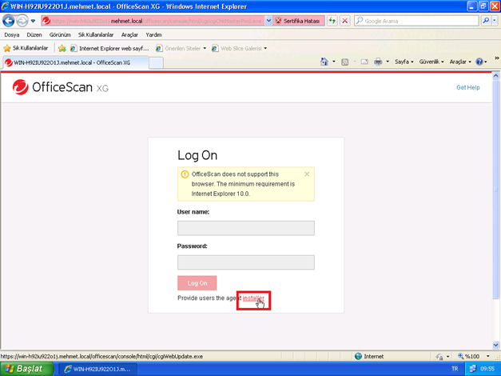Click the network tray icon
This screenshot has width=501, height=376.
[x=472, y=369]
